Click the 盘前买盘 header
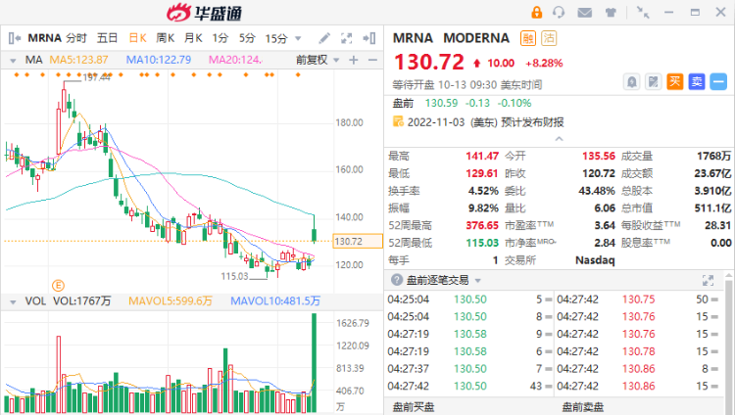 click(x=414, y=407)
